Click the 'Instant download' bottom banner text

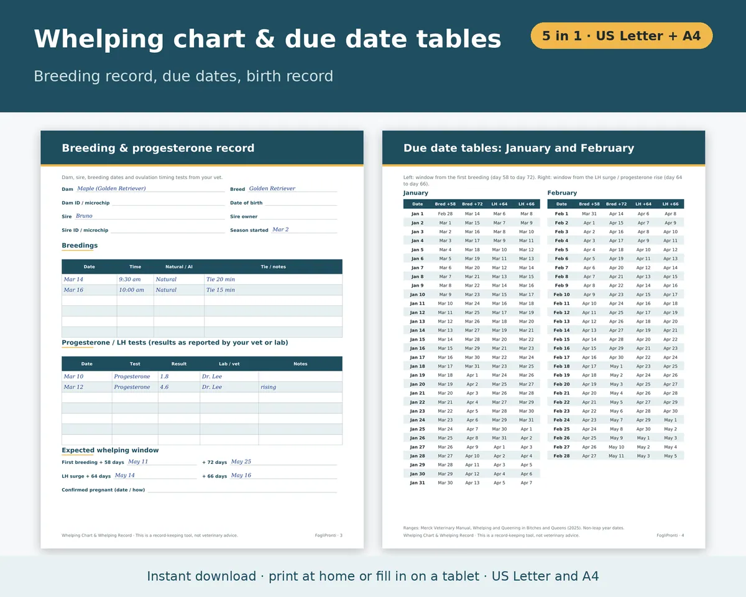click(x=373, y=576)
